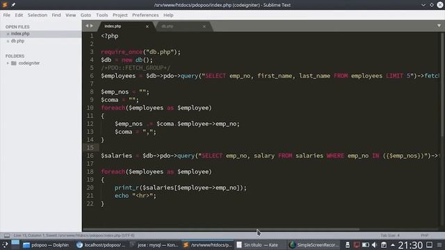The image size is (445, 250).
Task: Click the virtual desktop pager in the taskbar
Action: 15,244
